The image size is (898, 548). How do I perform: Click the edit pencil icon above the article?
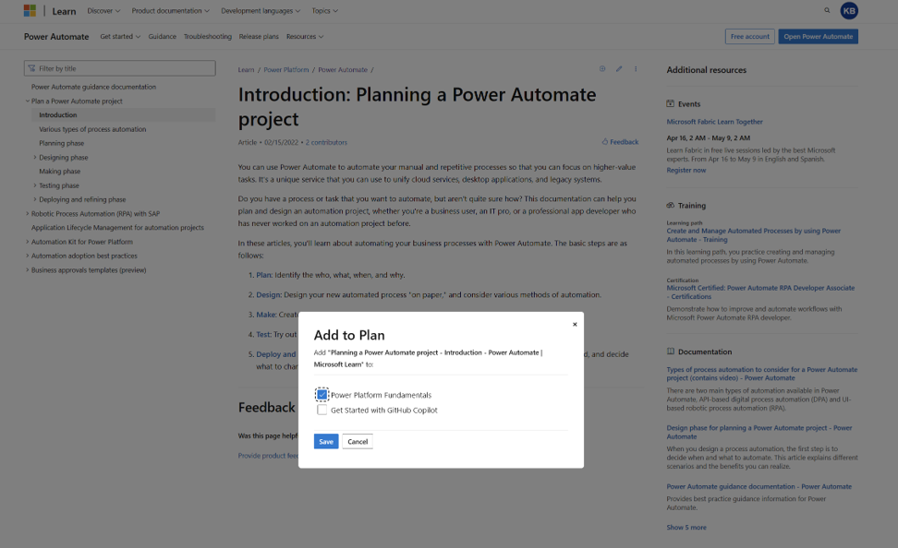pos(618,67)
